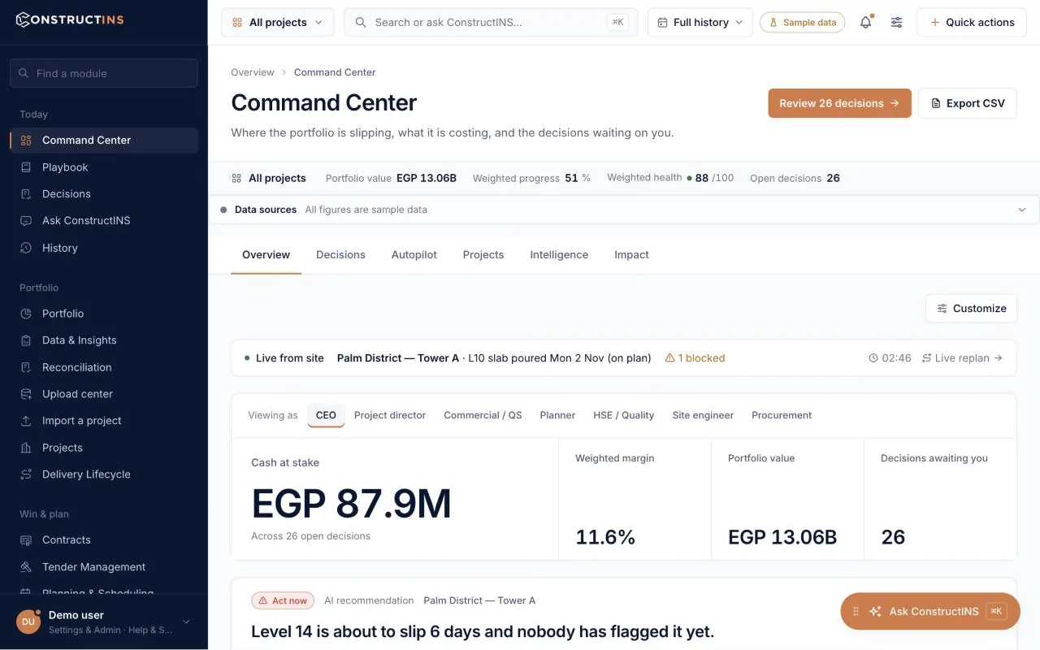Open Projects module in sidebar
This screenshot has height=650, width=1040.
pos(104,448)
